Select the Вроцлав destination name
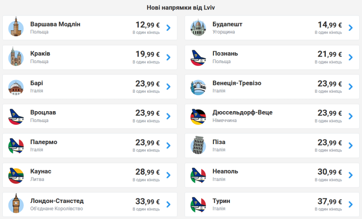The image size is (362, 219). coord(43,113)
